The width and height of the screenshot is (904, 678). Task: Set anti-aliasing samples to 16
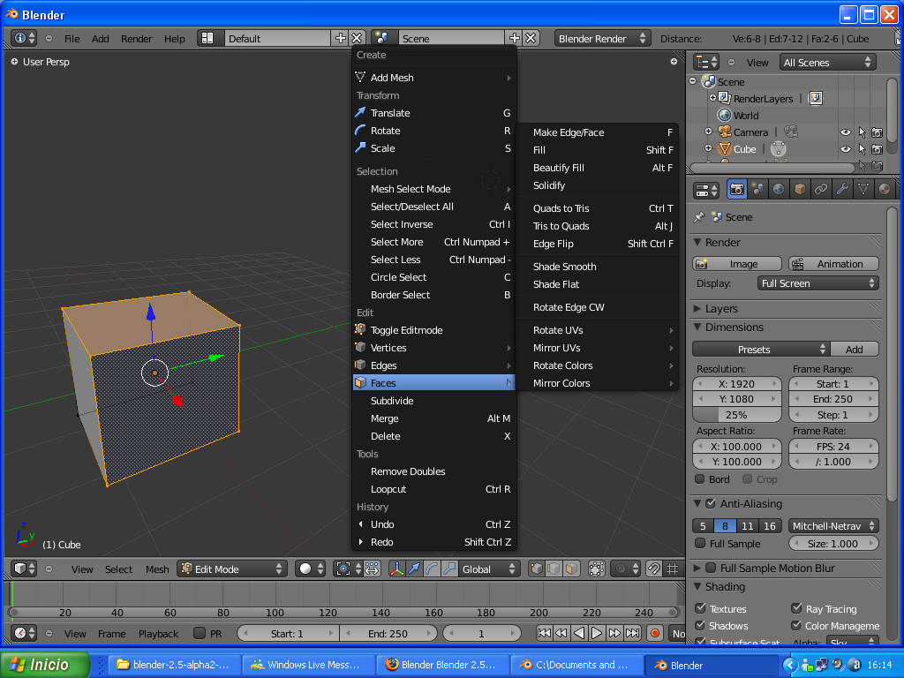point(770,526)
